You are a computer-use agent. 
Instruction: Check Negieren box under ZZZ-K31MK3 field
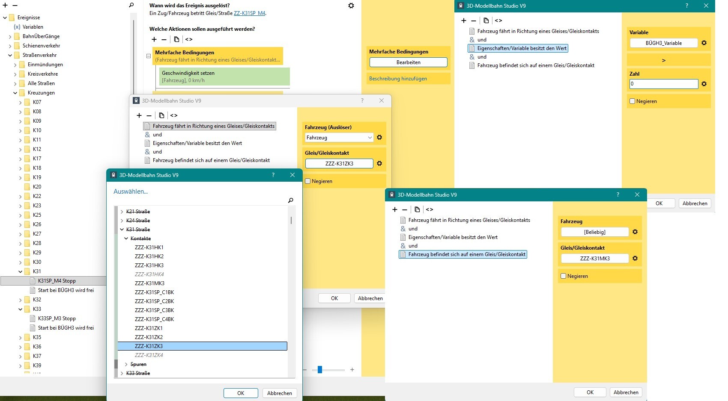click(563, 276)
